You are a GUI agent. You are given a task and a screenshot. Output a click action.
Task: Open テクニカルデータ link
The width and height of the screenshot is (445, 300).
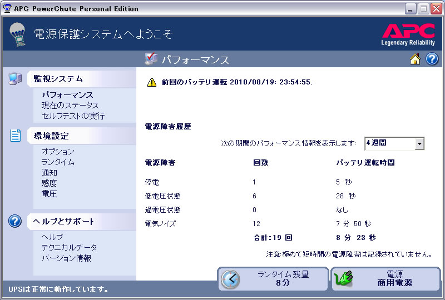point(69,247)
